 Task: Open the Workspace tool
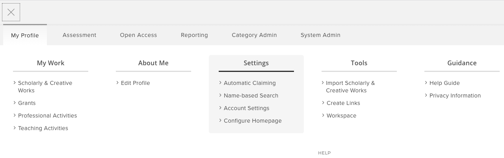point(341,116)
